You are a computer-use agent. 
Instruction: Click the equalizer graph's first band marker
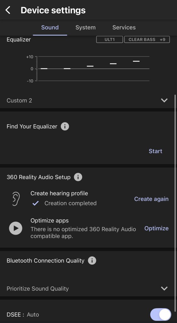(44, 68)
